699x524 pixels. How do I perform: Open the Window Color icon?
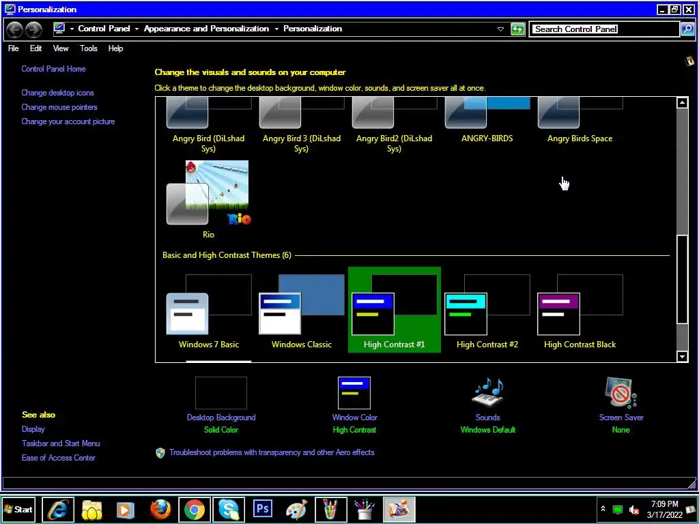[x=354, y=393]
